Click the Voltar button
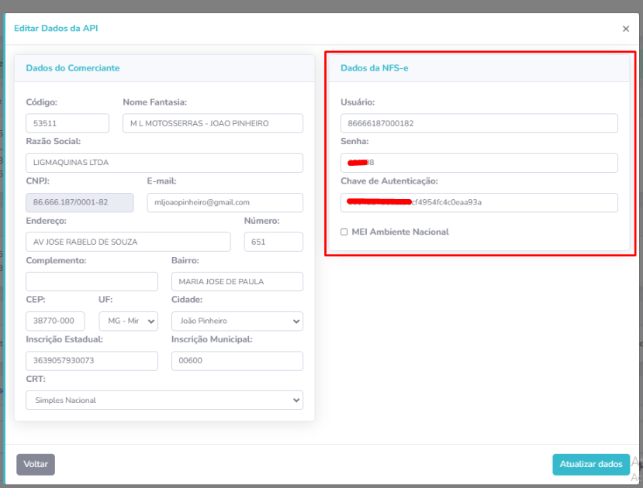 pos(36,464)
